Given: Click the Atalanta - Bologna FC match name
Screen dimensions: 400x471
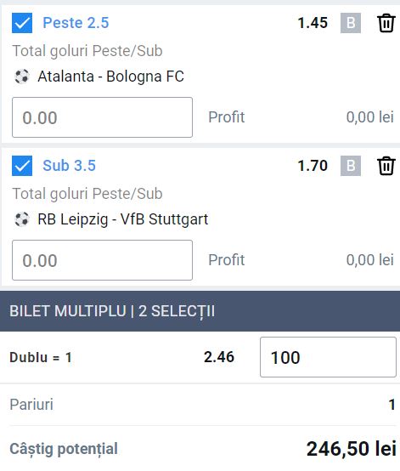Looking at the screenshot, I should (110, 77).
